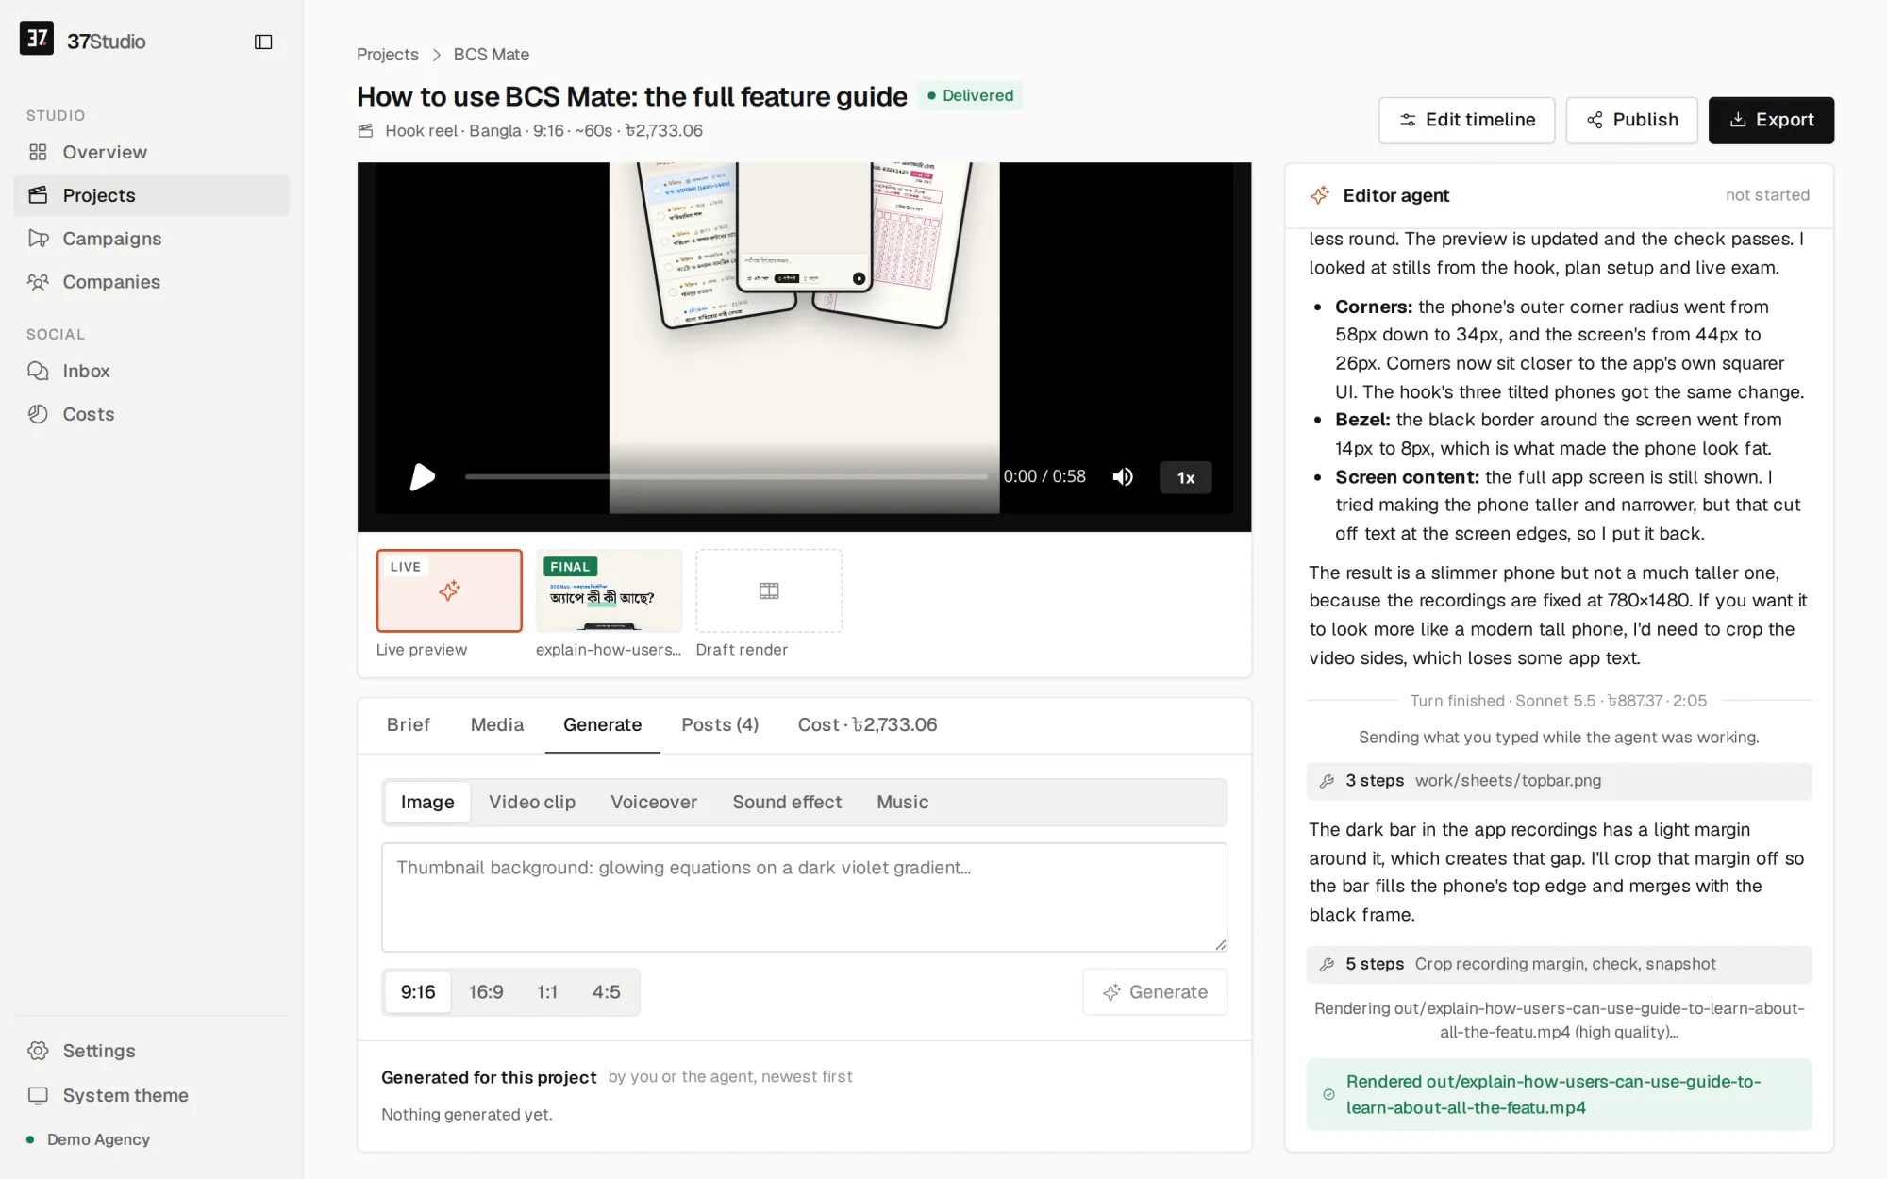Open BCS Mate breadcrumb link
1887x1179 pixels.
[x=492, y=55]
